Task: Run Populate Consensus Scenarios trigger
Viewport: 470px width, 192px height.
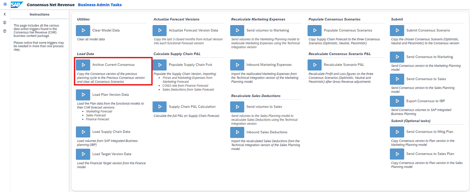Action: [315, 30]
